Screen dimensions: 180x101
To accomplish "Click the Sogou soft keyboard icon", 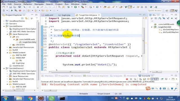I will (x=164, y=89).
